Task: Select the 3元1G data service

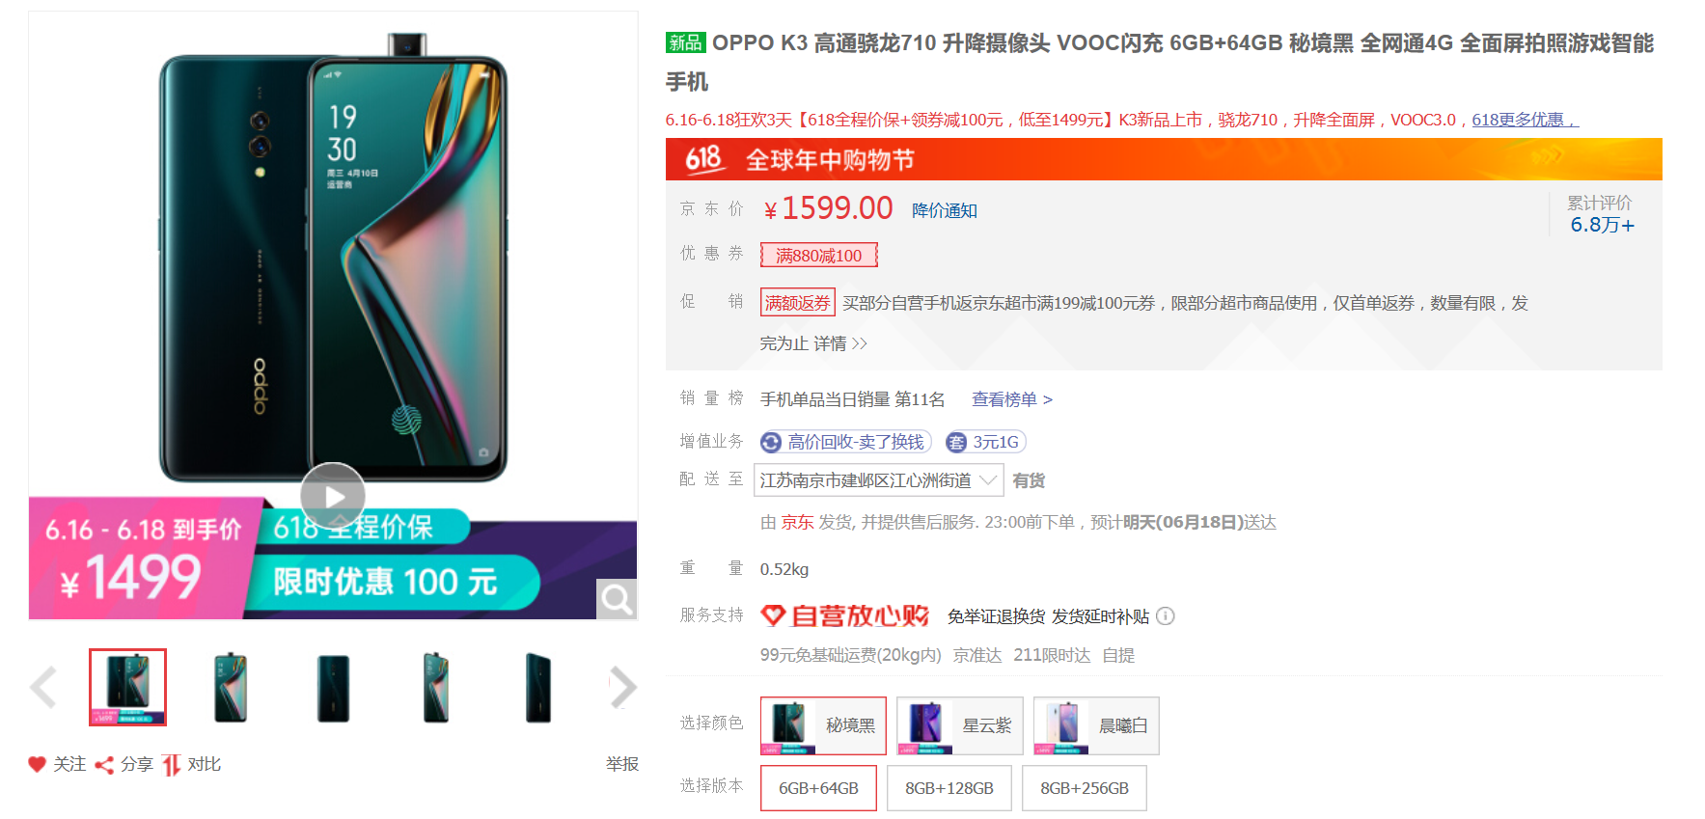Action: (985, 442)
